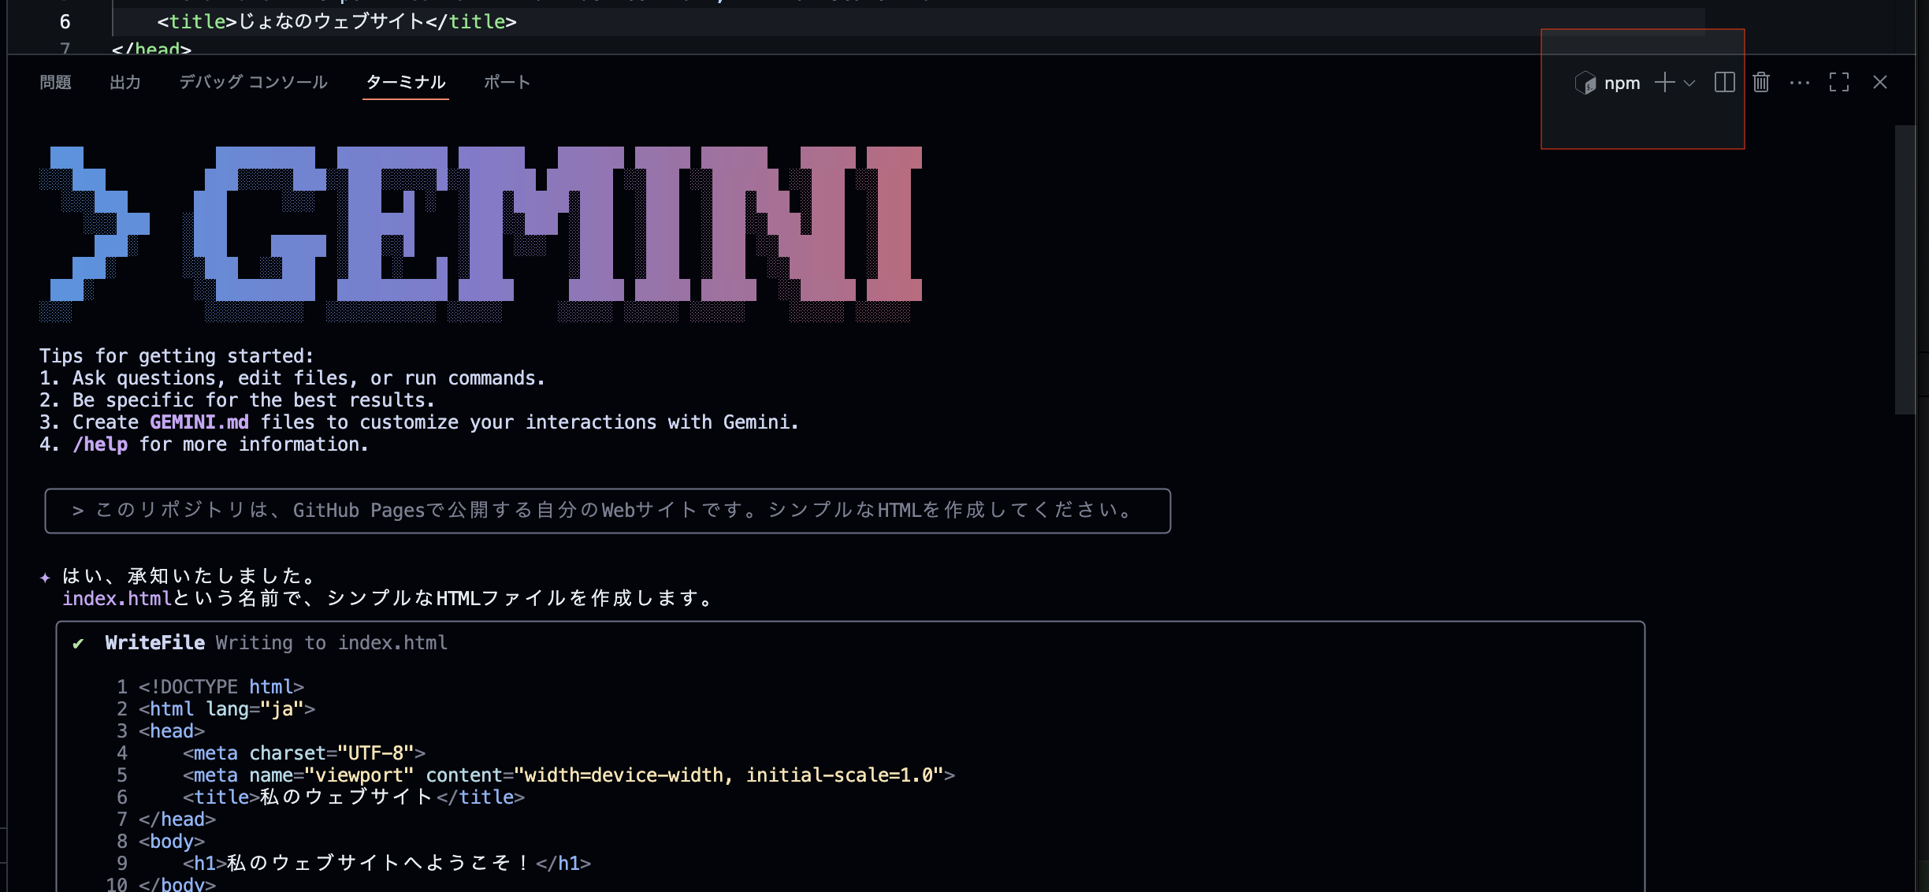Click the h1 私のウェブサイトへようこそ line
Image resolution: width=1929 pixels, height=892 pixels.
[387, 864]
